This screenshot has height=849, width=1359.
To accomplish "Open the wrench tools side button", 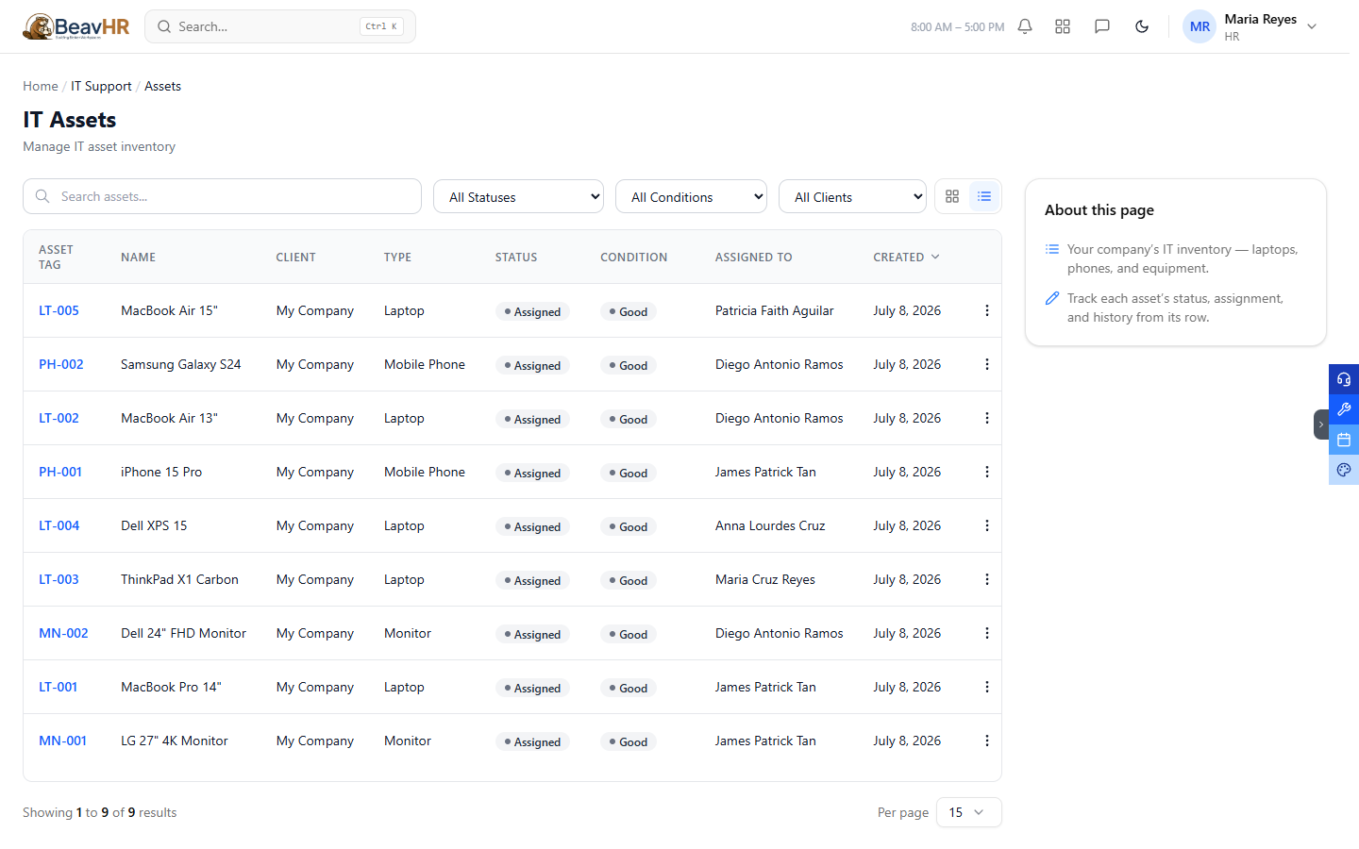I will [1344, 409].
